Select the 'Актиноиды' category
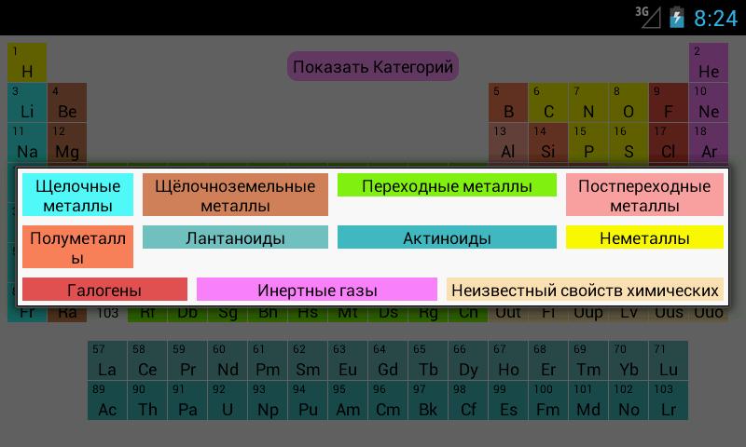The image size is (746, 447). coord(447,237)
